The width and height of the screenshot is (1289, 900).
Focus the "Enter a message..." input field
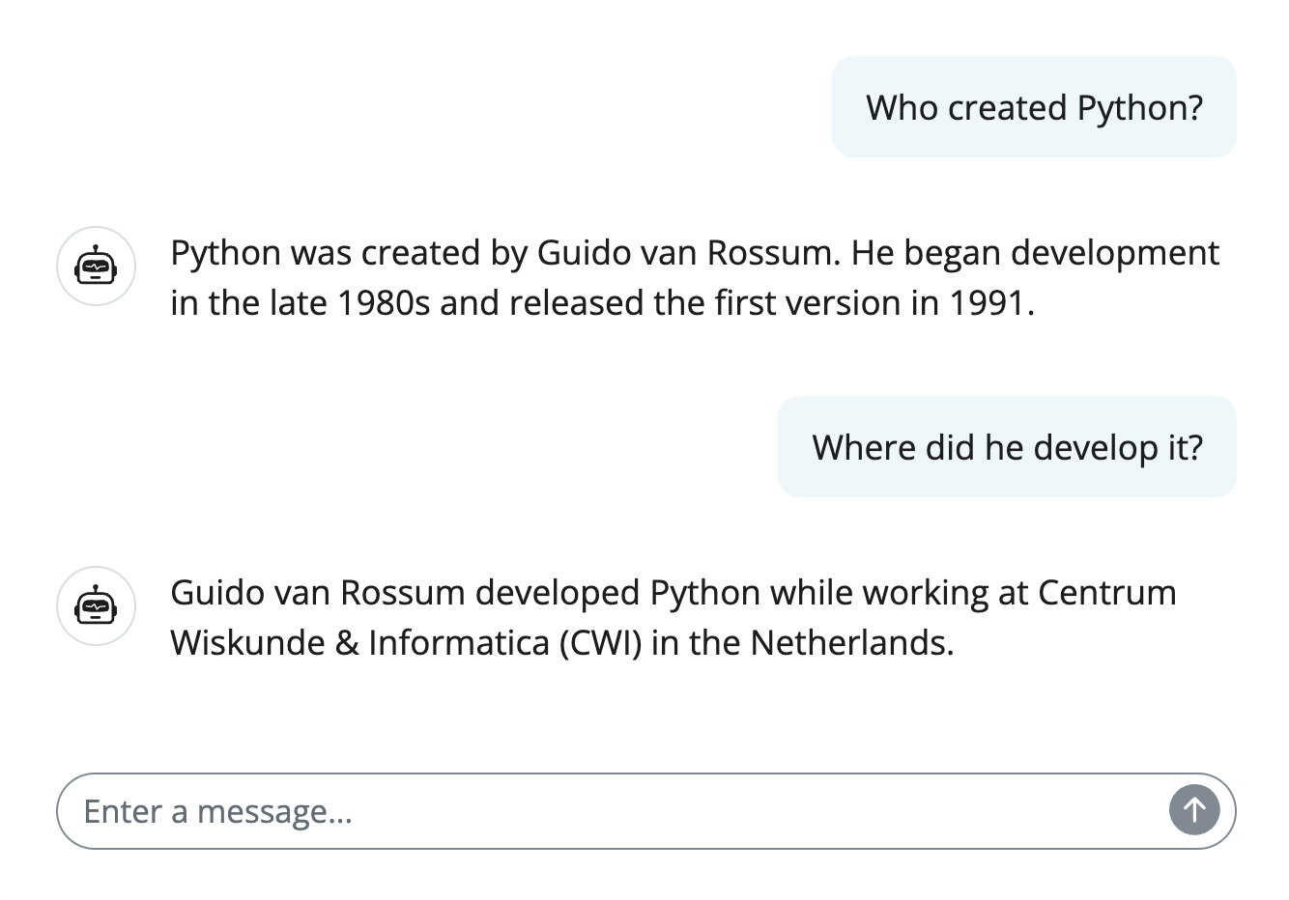pos(618,811)
